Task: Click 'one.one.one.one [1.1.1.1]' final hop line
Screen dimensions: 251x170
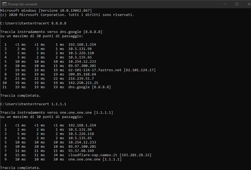Action: click(x=95, y=159)
